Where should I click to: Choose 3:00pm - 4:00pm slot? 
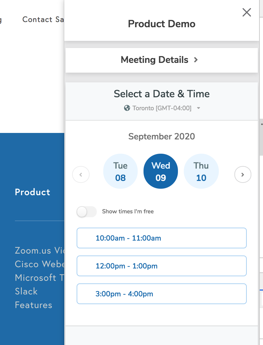coord(162,294)
